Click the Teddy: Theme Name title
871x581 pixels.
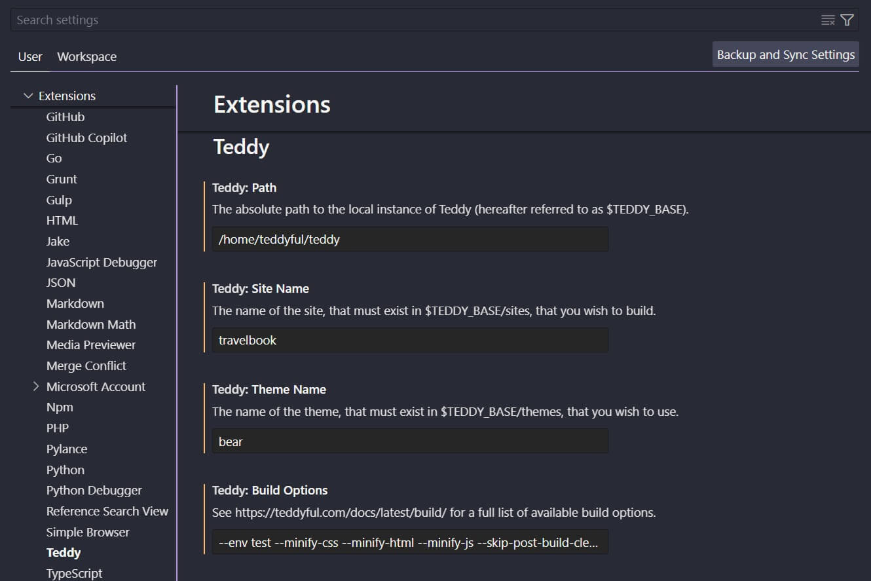click(269, 389)
